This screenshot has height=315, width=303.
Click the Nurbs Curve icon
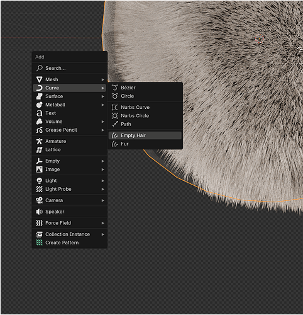pyautogui.click(x=115, y=107)
